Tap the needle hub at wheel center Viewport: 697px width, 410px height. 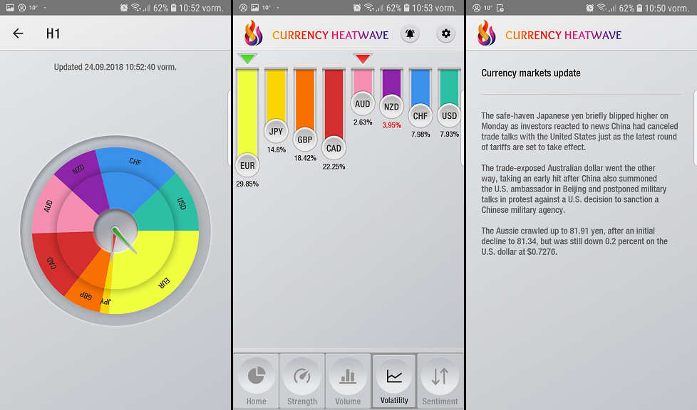coord(115,231)
